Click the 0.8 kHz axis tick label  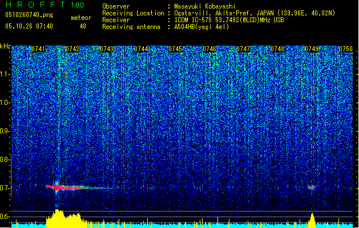tap(5, 160)
